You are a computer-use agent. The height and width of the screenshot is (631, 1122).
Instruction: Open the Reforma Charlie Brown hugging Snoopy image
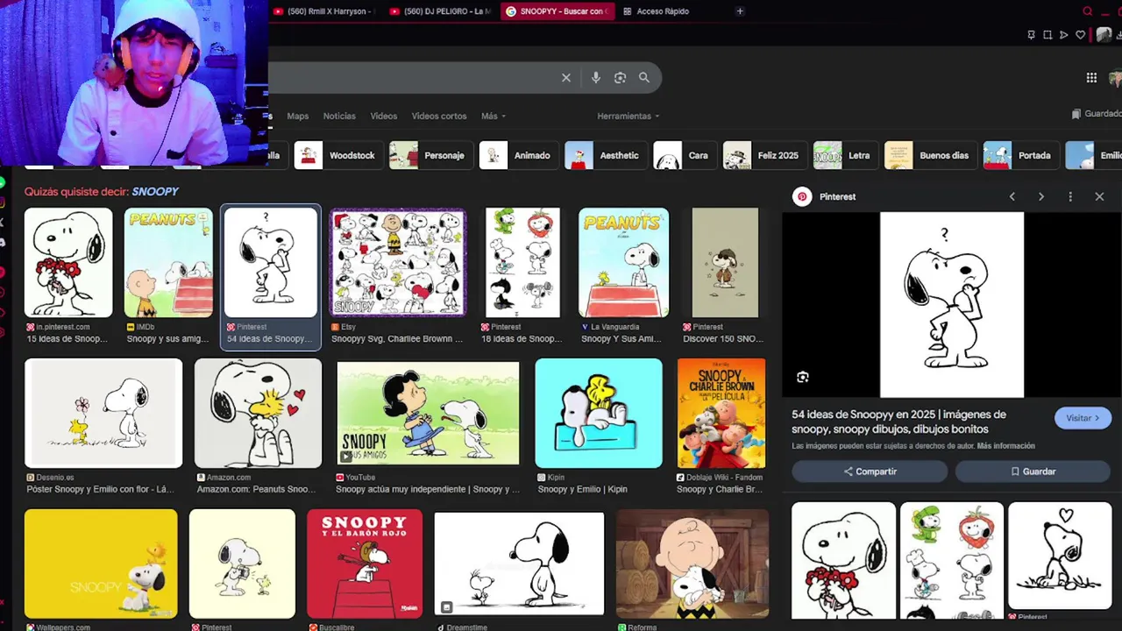click(692, 564)
